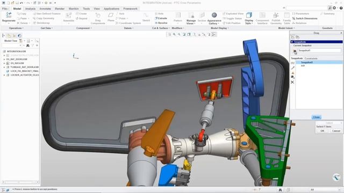Click the Close button in Drag dialog
This screenshot has width=344, height=193.
point(316,117)
